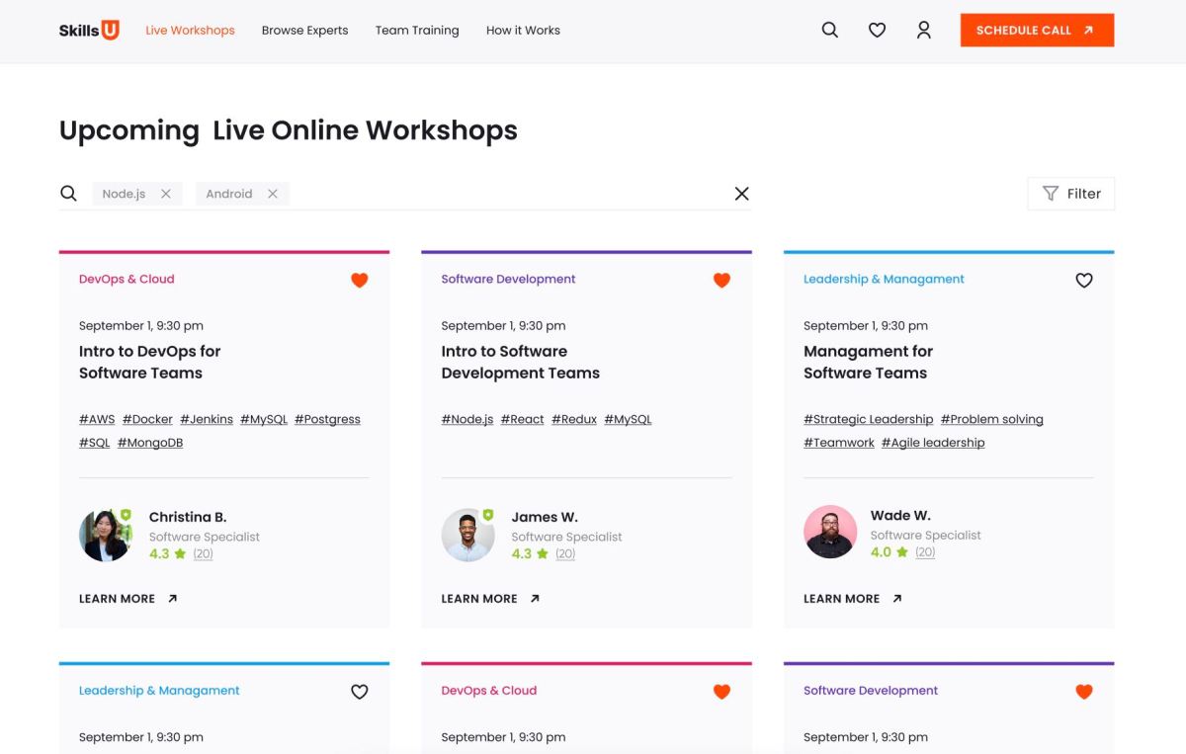
Task: Click the search bar magnifier icon
Action: click(68, 194)
